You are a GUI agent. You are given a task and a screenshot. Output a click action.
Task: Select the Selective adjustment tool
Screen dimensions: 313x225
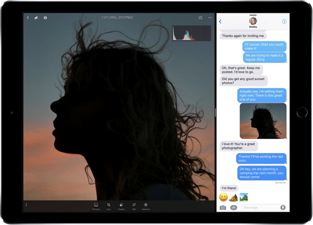[146, 206]
